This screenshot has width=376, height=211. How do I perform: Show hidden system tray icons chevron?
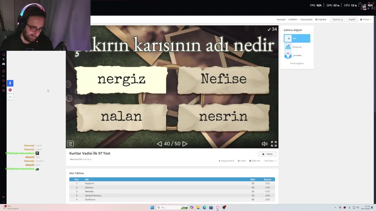(335, 207)
